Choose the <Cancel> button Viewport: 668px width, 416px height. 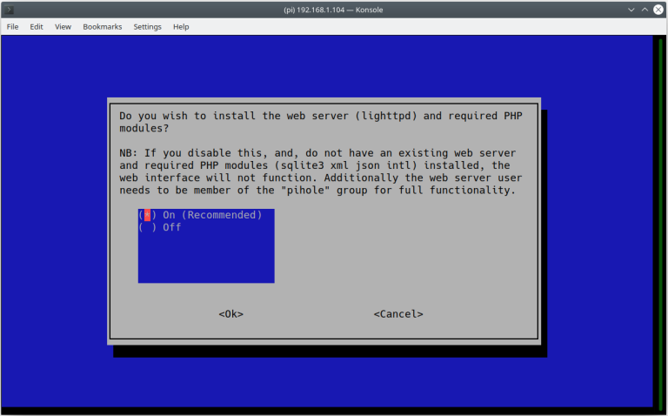pos(398,314)
